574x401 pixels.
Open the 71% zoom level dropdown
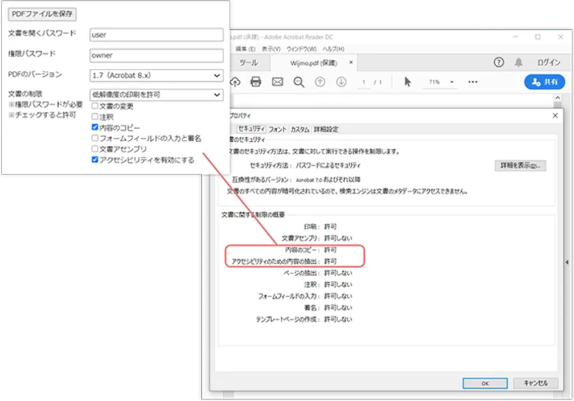tap(442, 82)
